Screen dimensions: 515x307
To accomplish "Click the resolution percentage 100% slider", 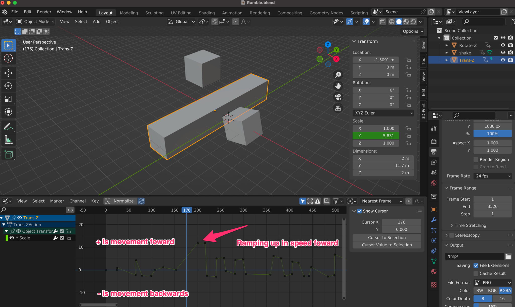I will [492, 134].
